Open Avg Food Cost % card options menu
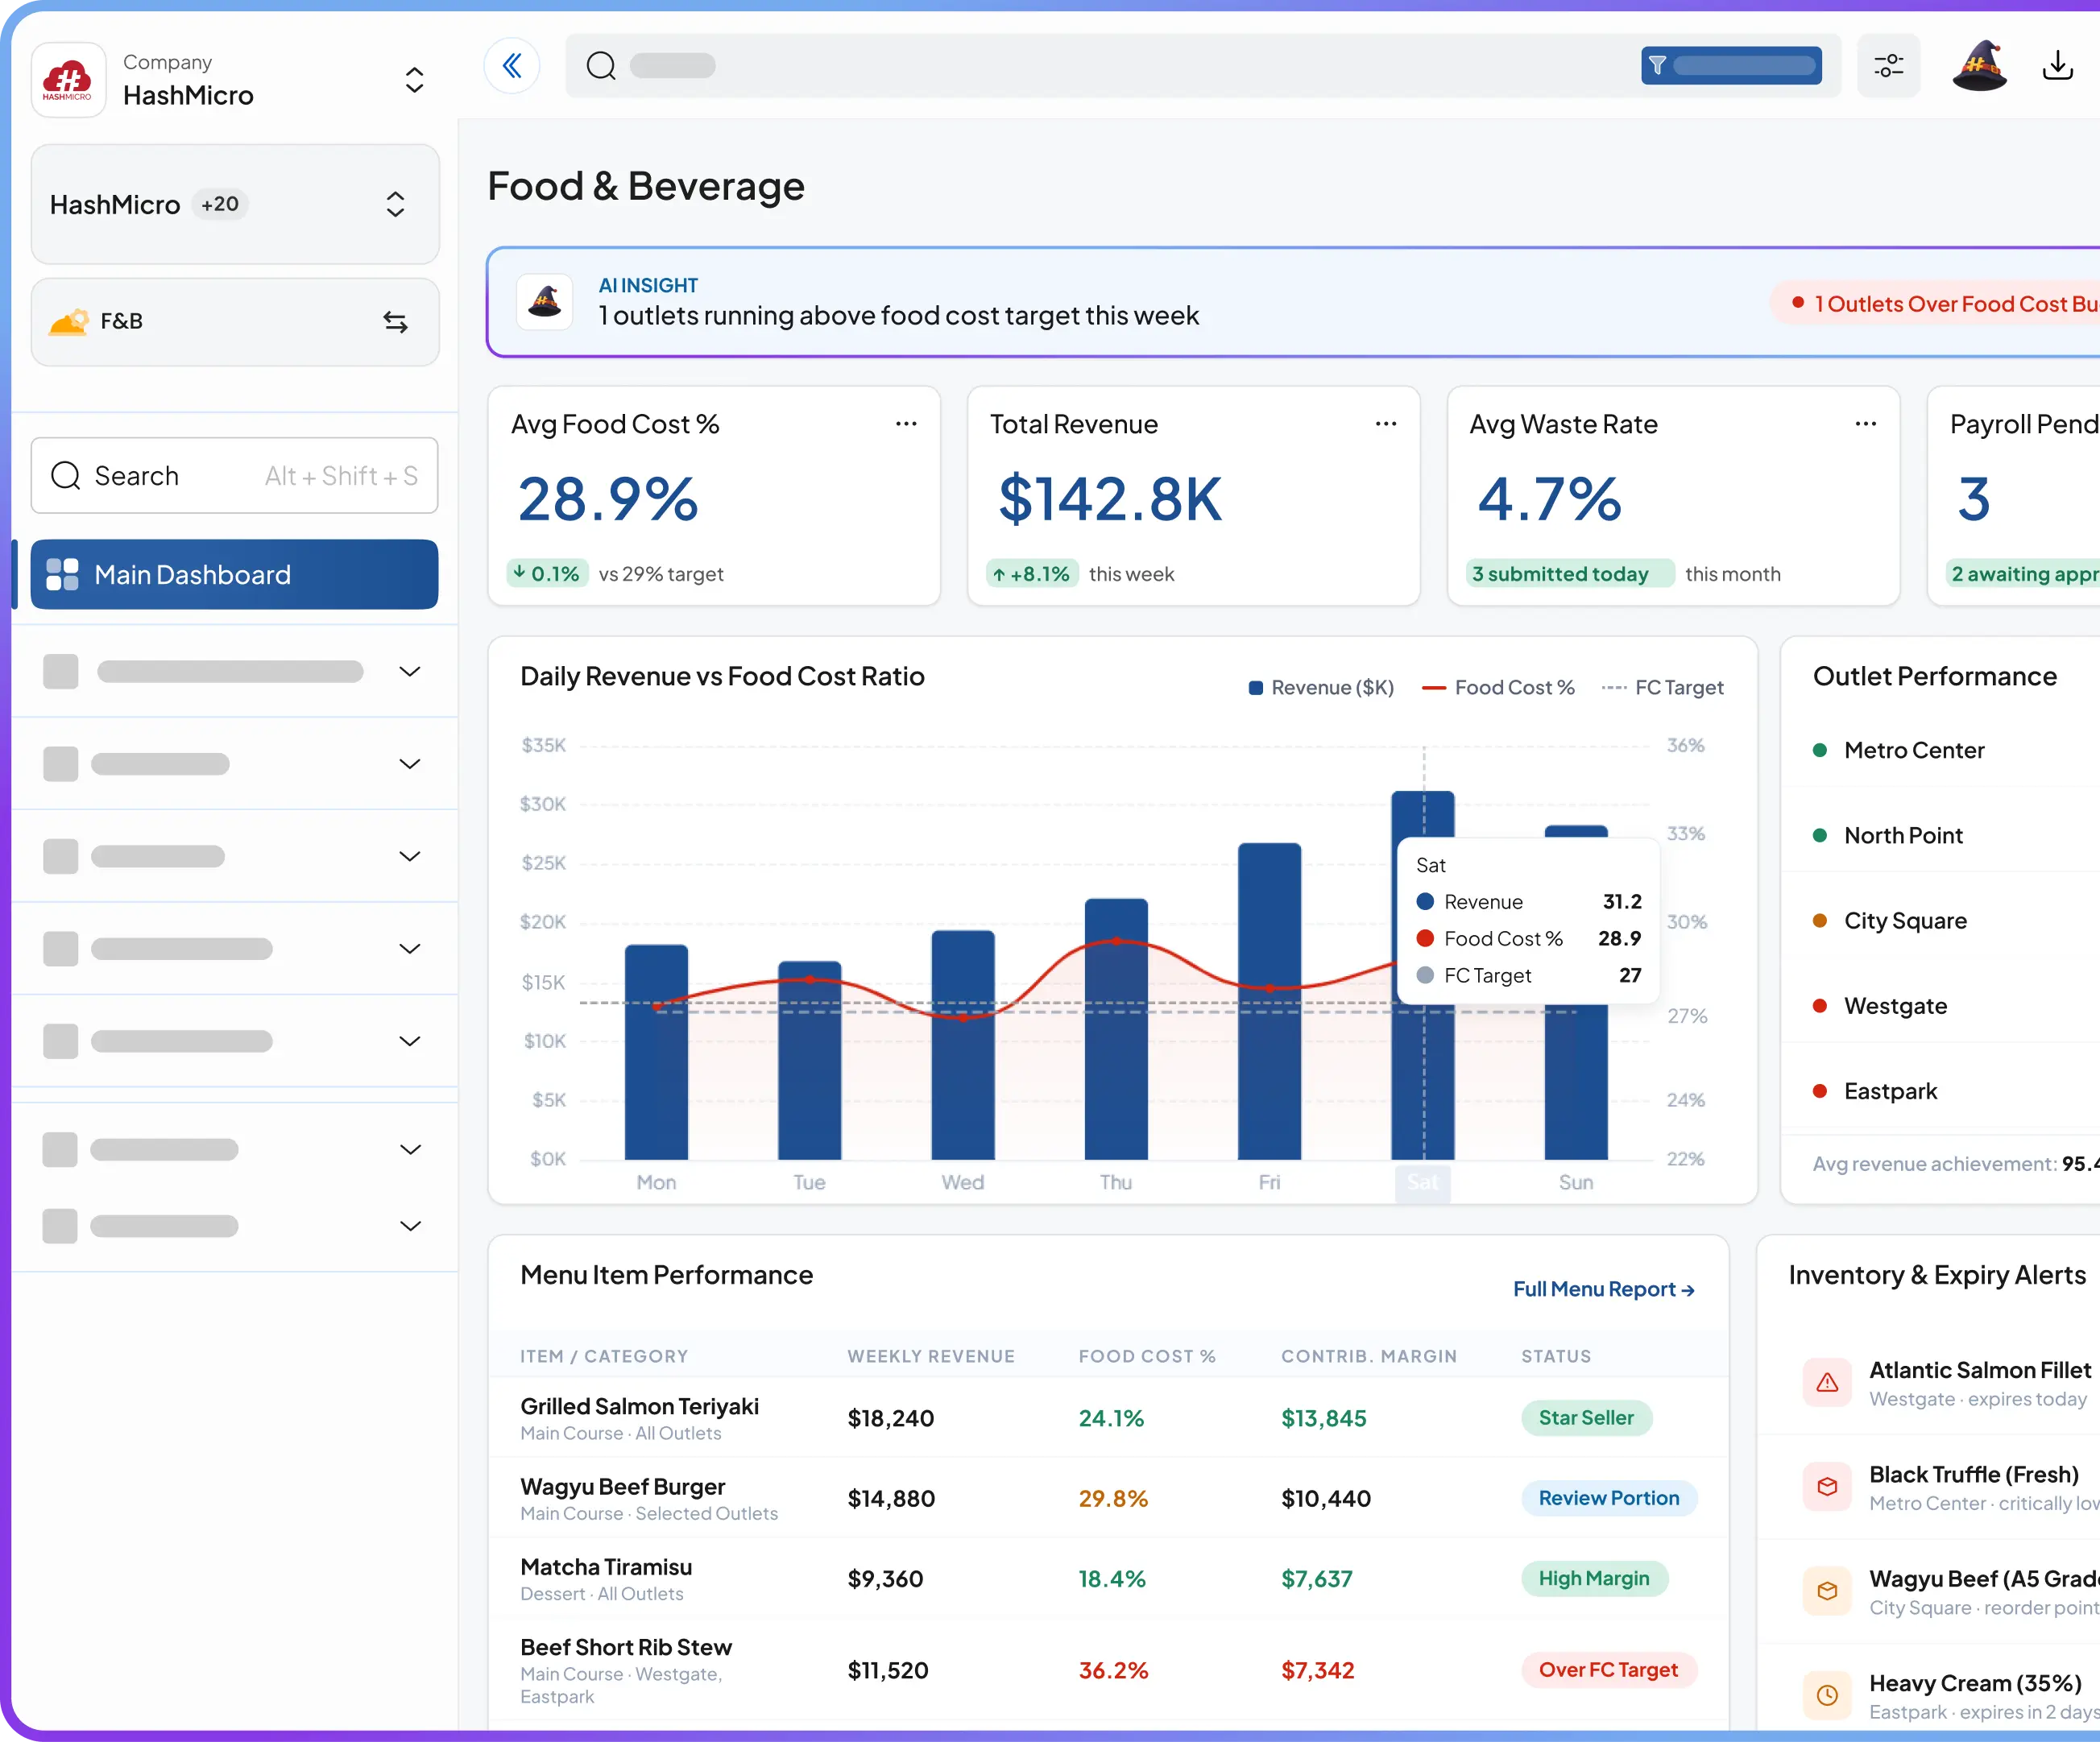The width and height of the screenshot is (2100, 1742). pos(906,424)
